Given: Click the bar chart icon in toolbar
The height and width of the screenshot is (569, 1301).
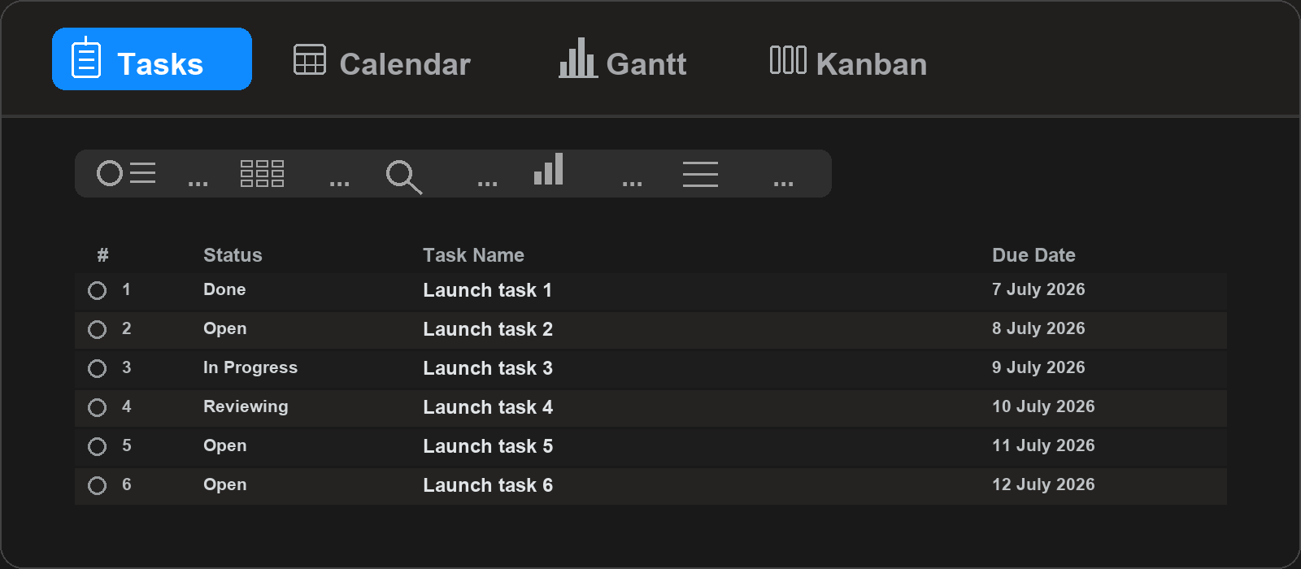Looking at the screenshot, I should pyautogui.click(x=549, y=169).
